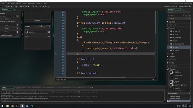Start the debugger with the bug icon
193x108 pixels.
point(21,7)
